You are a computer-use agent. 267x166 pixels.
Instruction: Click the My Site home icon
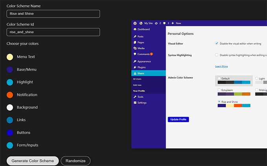[141, 23]
